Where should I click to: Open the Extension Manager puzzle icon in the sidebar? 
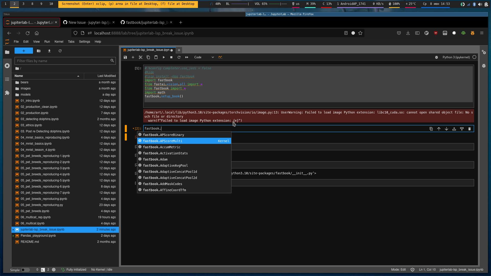pos(7,93)
